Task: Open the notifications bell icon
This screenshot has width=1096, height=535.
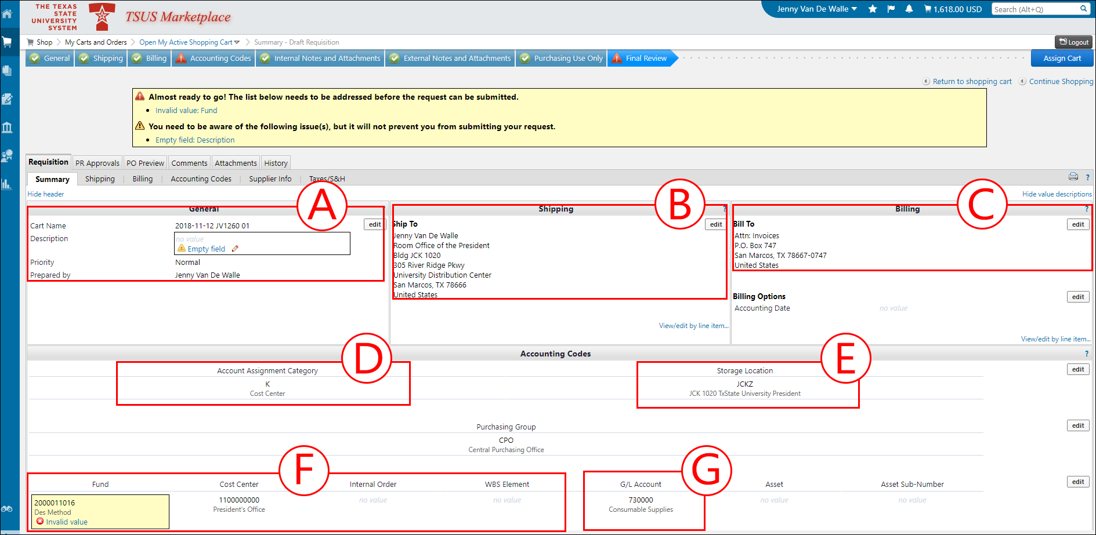Action: [909, 9]
